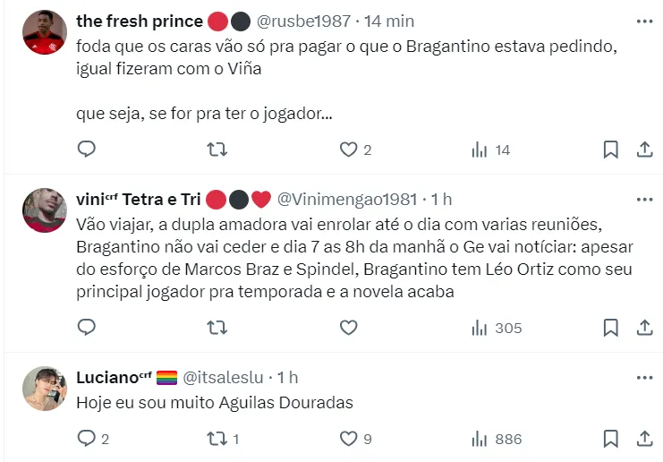This screenshot has width=663, height=462.
Task: Reply to Luciano's Aguilas Douradas tweet
Action: [x=87, y=439]
